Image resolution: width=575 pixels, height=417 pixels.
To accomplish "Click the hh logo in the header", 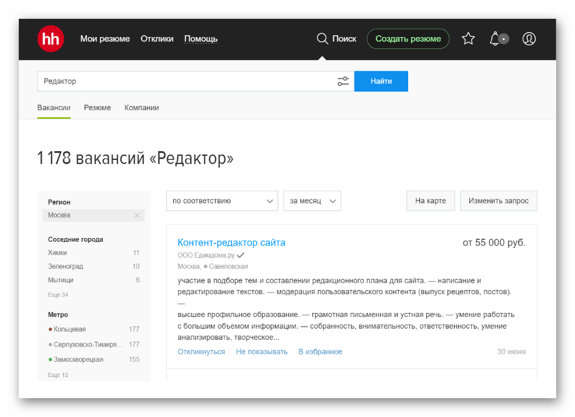I will point(50,39).
